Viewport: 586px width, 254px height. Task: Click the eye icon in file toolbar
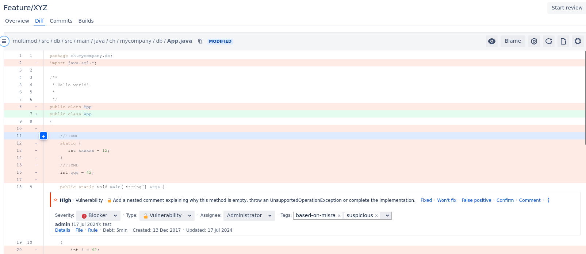click(x=492, y=41)
